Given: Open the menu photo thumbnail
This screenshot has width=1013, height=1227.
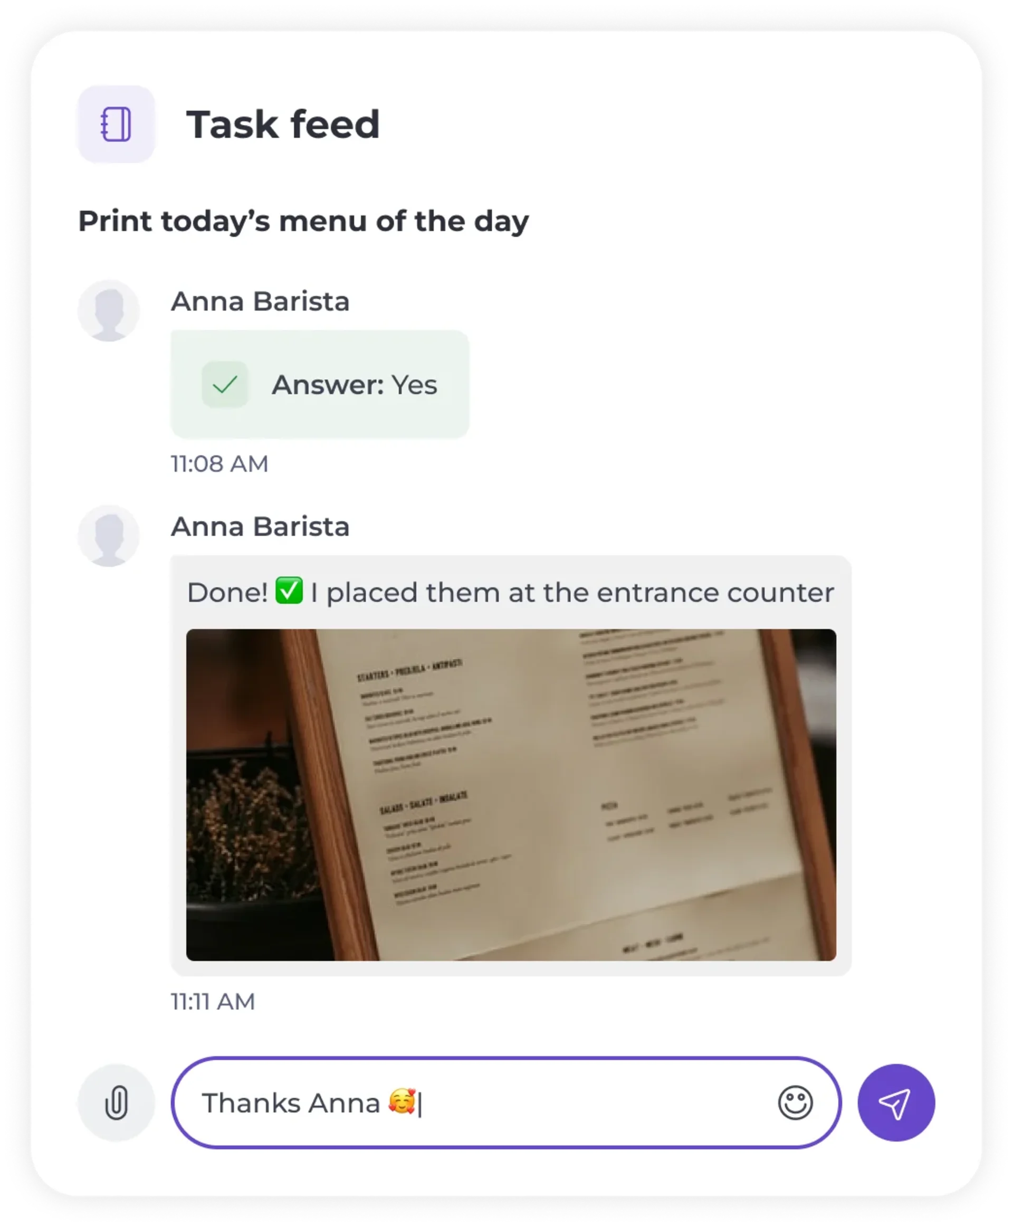Looking at the screenshot, I should point(511,794).
